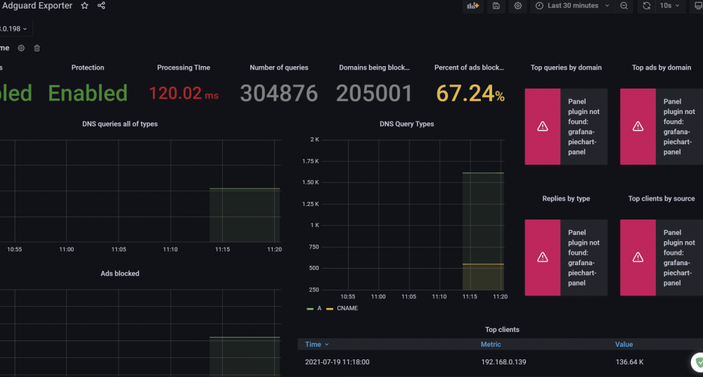The height and width of the screenshot is (377, 703).
Task: Click warning icon in Top ads by domain
Action: pos(638,127)
